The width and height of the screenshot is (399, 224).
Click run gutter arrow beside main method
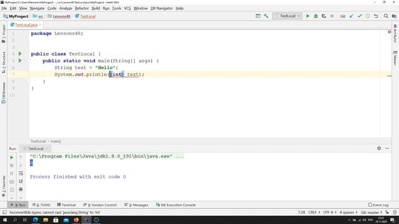pyautogui.click(x=21, y=60)
